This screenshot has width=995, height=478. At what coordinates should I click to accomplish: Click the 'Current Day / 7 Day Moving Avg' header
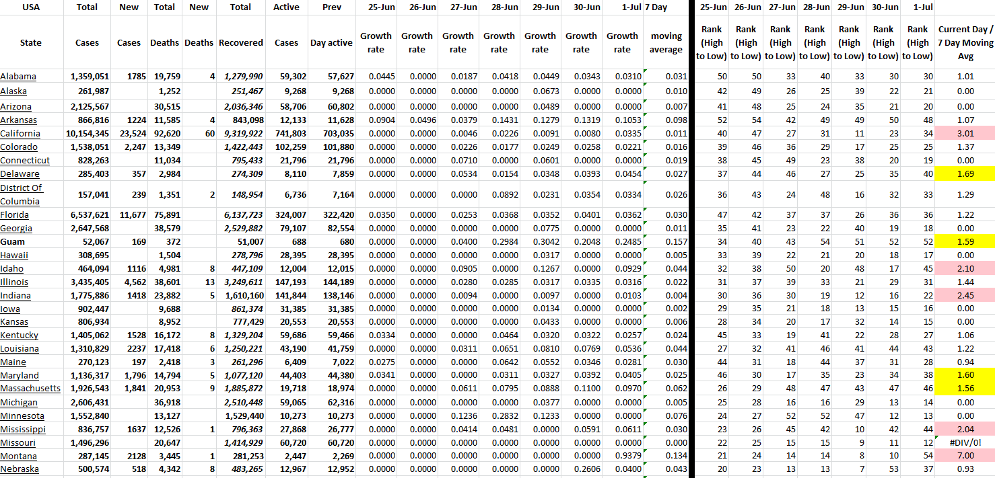(x=965, y=42)
